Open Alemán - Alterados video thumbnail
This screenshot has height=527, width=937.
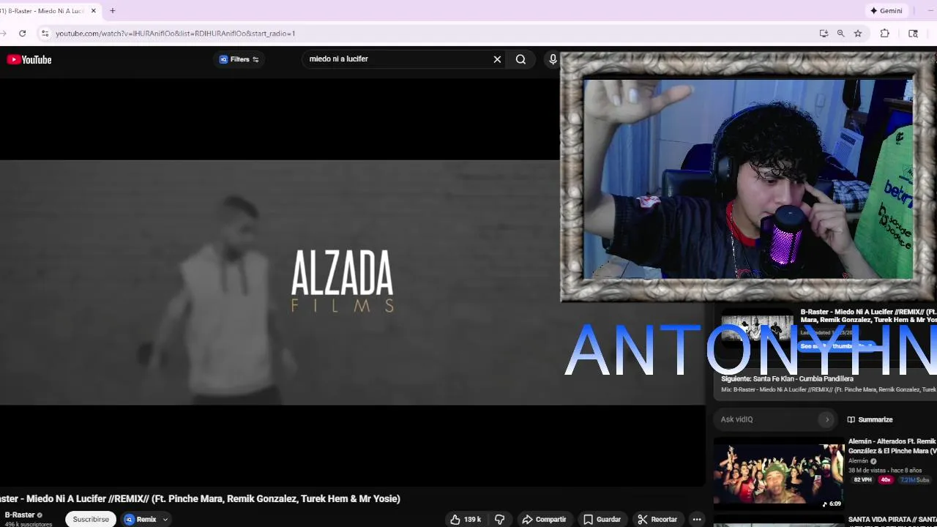coord(779,474)
